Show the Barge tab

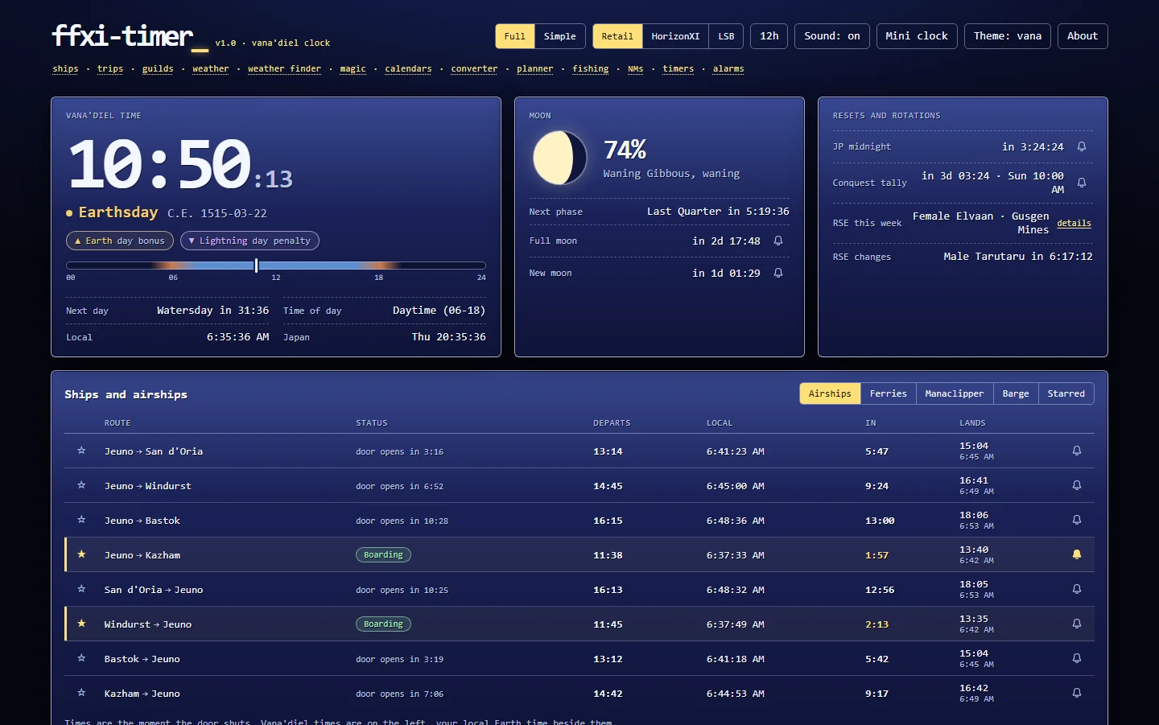coord(1016,393)
